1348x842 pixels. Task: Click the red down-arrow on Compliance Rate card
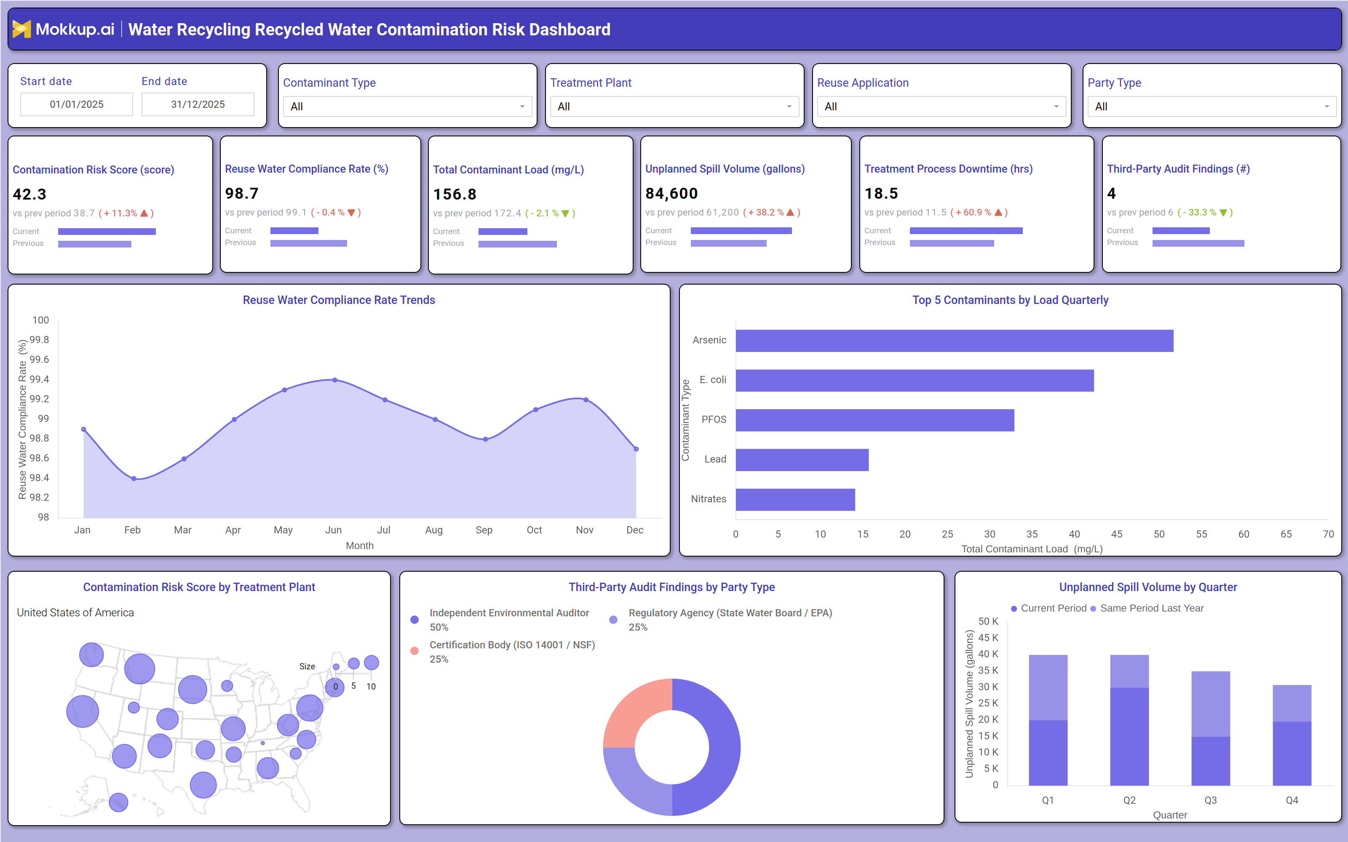click(351, 213)
